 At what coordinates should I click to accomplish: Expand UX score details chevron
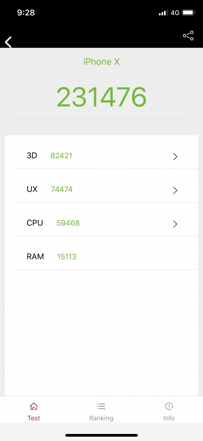(x=175, y=190)
